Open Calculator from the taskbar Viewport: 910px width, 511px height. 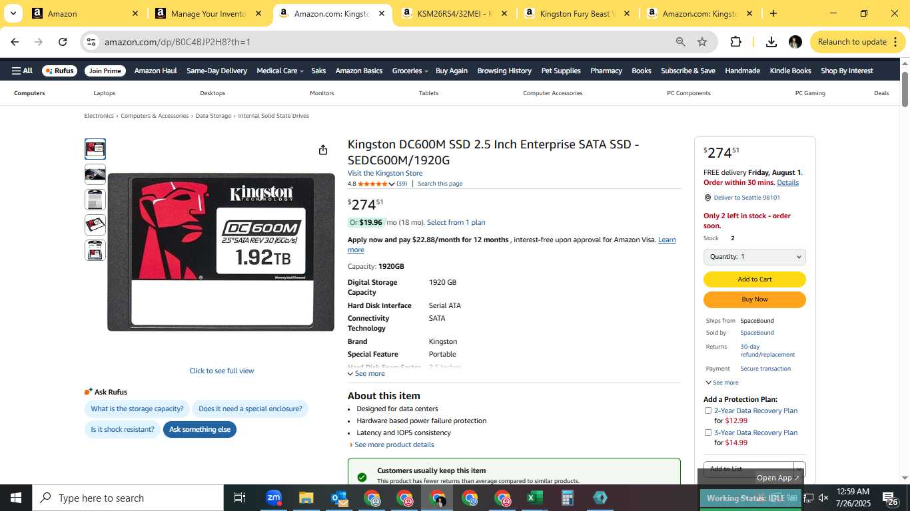[568, 498]
